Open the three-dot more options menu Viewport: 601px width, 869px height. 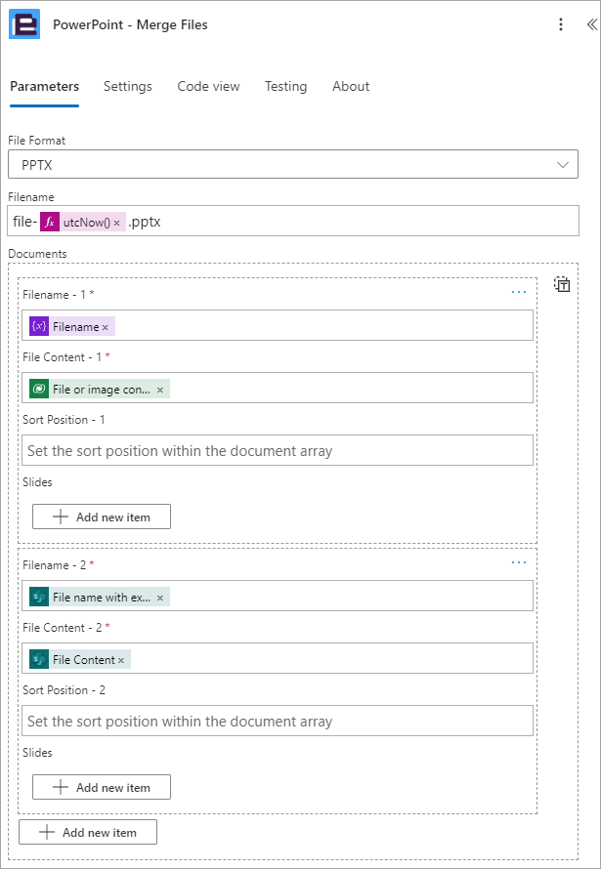[x=561, y=24]
